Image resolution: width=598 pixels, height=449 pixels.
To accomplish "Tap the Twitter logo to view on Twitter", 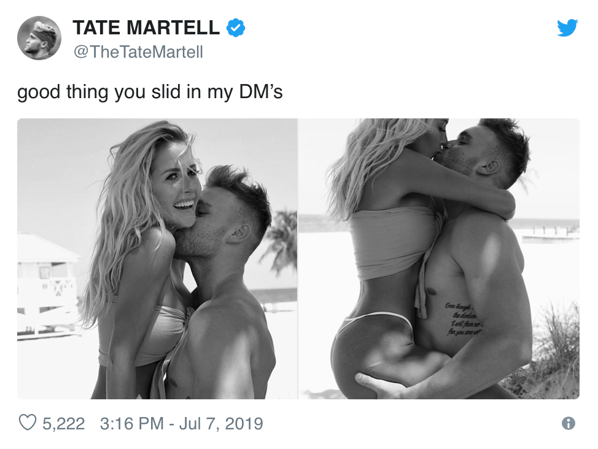I will 568,28.
